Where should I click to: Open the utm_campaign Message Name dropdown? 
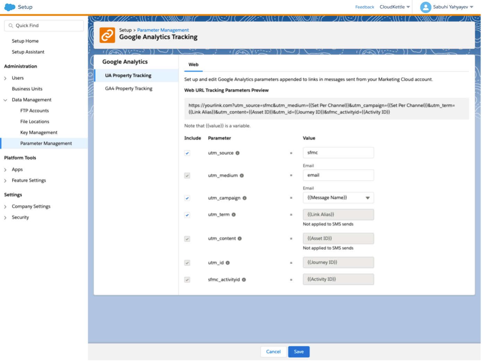(338, 198)
